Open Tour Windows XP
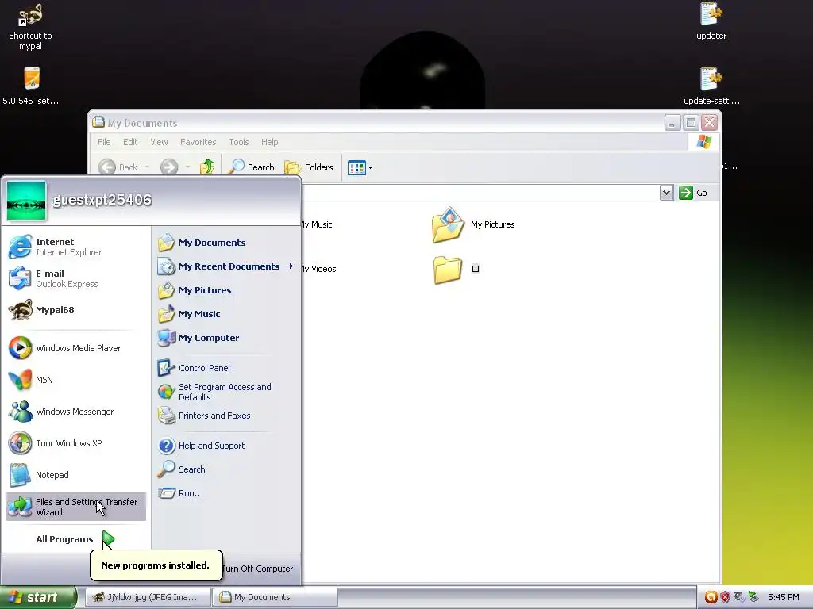Screen dimensions: 813x609 75,443
